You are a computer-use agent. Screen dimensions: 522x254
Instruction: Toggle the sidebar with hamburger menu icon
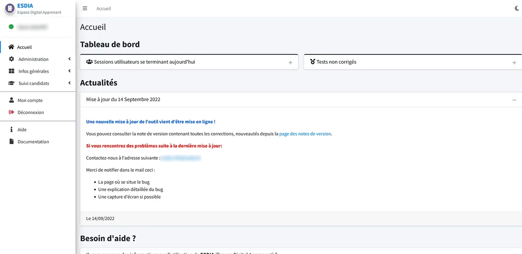[x=85, y=8]
